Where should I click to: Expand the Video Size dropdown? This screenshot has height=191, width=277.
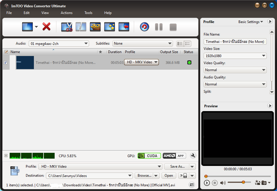(x=235, y=56)
